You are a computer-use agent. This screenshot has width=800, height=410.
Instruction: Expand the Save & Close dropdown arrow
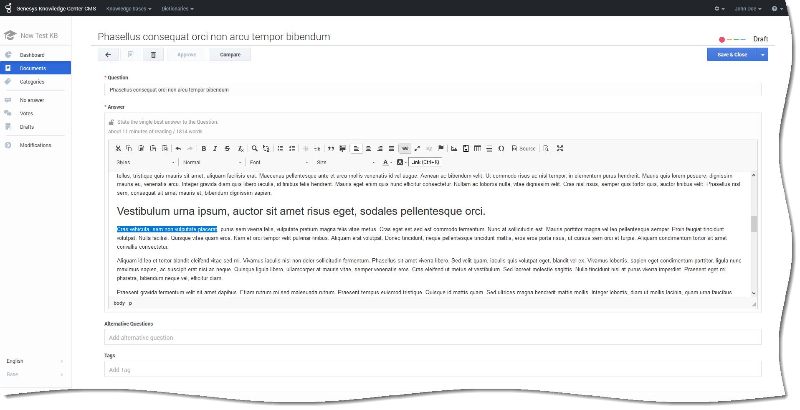pos(762,55)
